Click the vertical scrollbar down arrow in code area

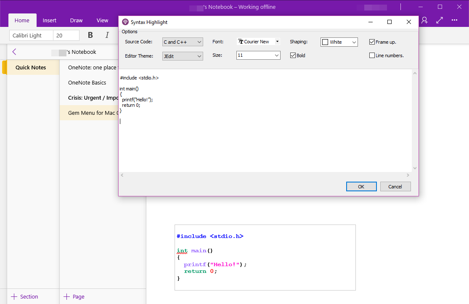coord(415,168)
